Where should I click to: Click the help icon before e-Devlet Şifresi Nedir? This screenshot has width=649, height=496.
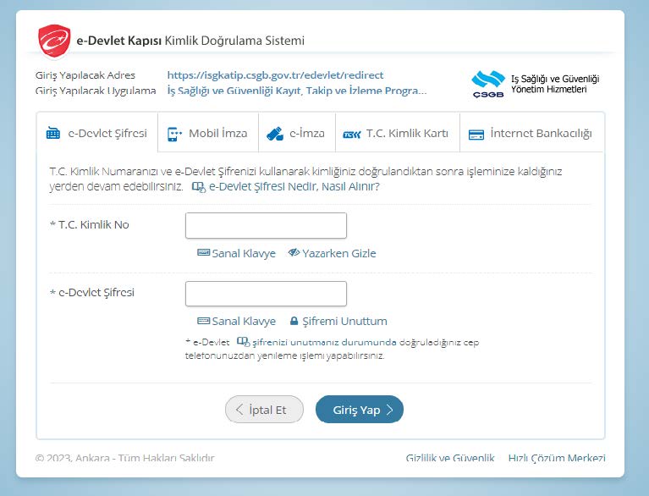coord(199,187)
